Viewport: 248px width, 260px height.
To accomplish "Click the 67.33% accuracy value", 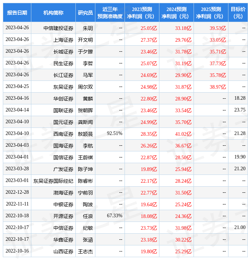I will pyautogui.click(x=115, y=216).
